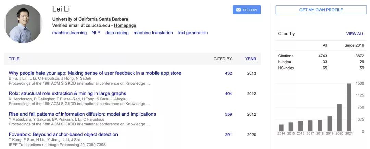This screenshot has width=370, height=149.
Task: Choose the text generation tag
Action: pyautogui.click(x=193, y=33)
